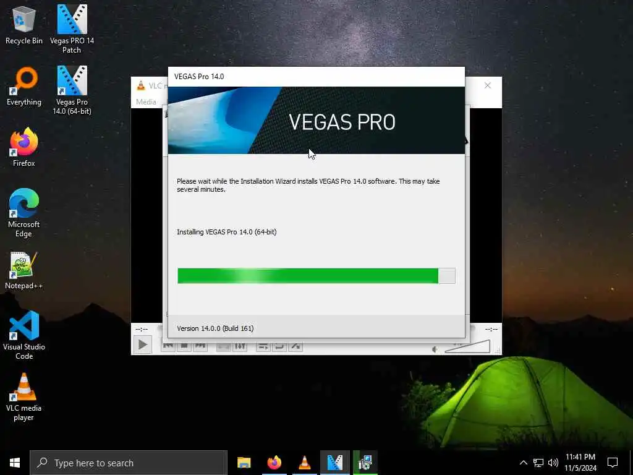Open the notification center icon
The width and height of the screenshot is (633, 475).
click(x=613, y=463)
